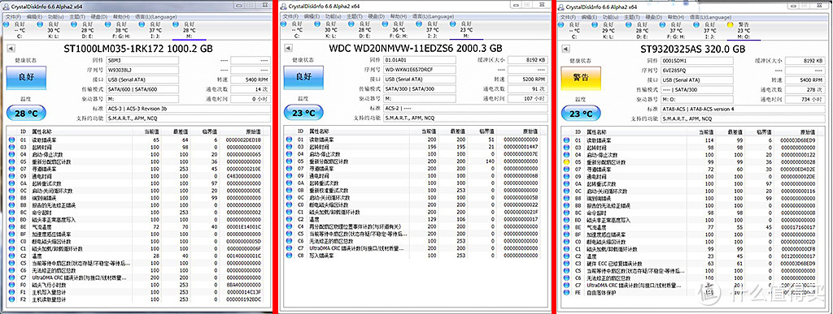This screenshot has width=833, height=314.
Task: Click 属性名称 column header in WDC WD20NMVW window
Action: click(x=320, y=131)
